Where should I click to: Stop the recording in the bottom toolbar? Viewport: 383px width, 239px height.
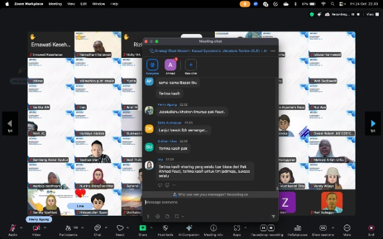(271, 228)
